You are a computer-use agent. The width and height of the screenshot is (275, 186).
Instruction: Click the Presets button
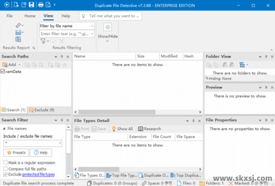click(16, 153)
